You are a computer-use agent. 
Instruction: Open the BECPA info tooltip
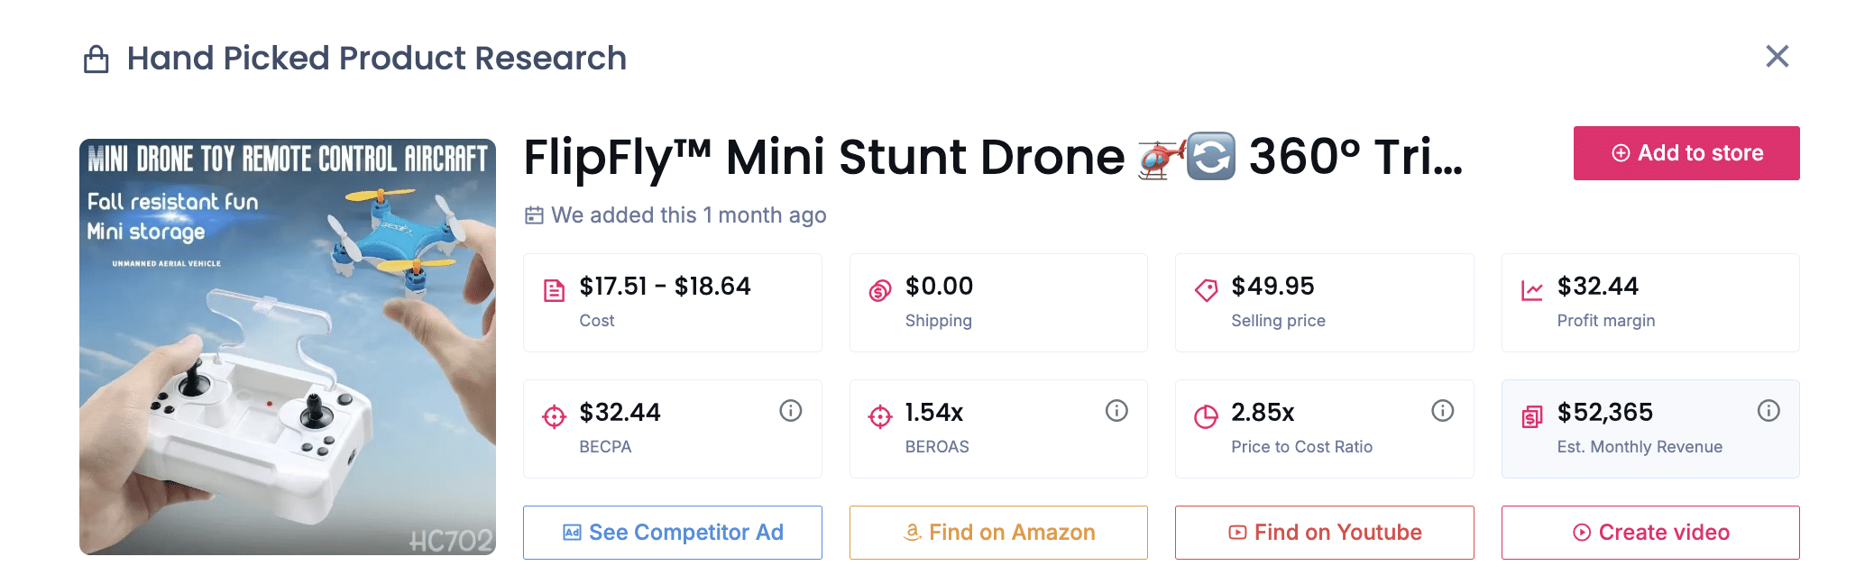pos(790,410)
